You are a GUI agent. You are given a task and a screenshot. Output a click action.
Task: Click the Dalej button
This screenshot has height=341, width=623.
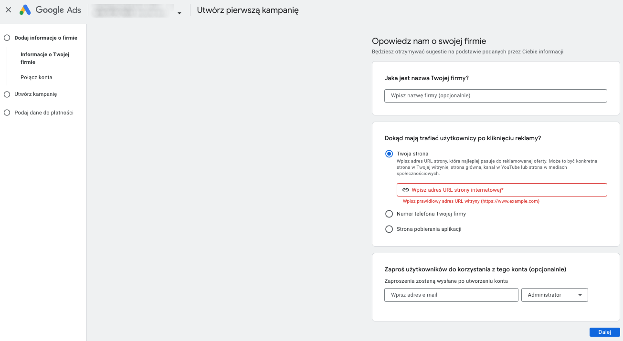pos(604,332)
